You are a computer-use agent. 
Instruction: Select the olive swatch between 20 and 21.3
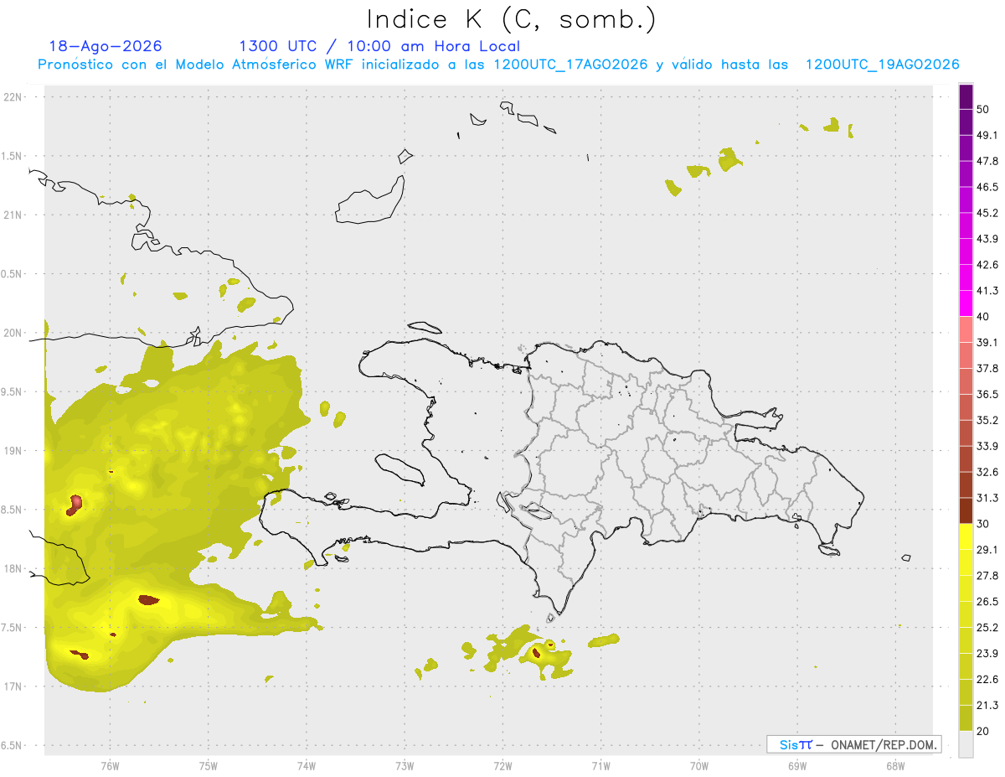pos(966,718)
